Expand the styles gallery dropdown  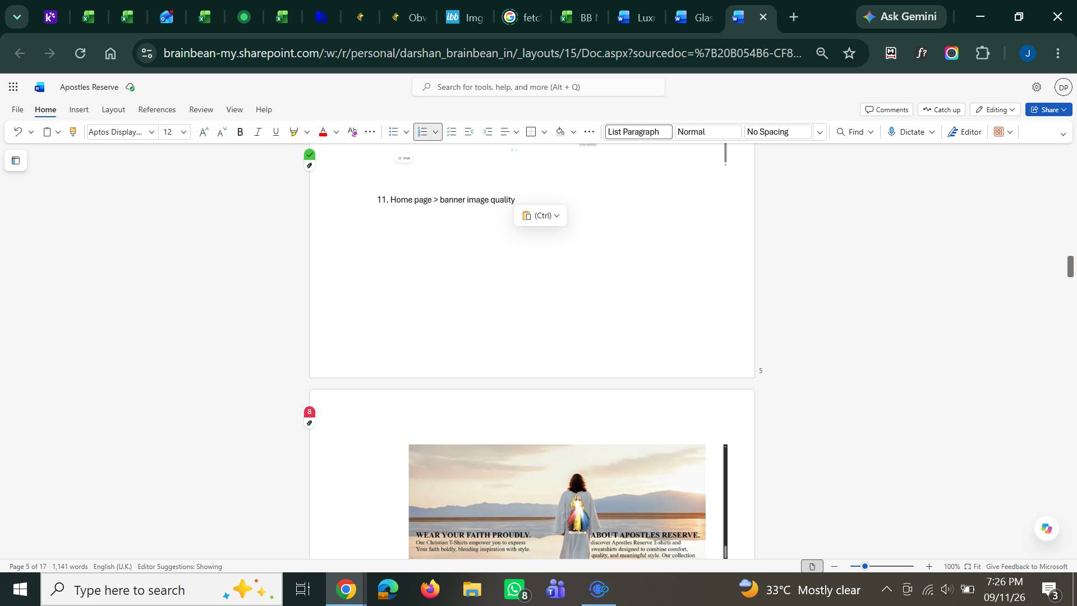820,132
